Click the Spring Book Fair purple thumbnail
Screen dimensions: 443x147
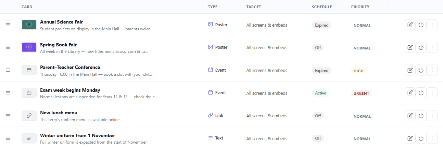29,47
